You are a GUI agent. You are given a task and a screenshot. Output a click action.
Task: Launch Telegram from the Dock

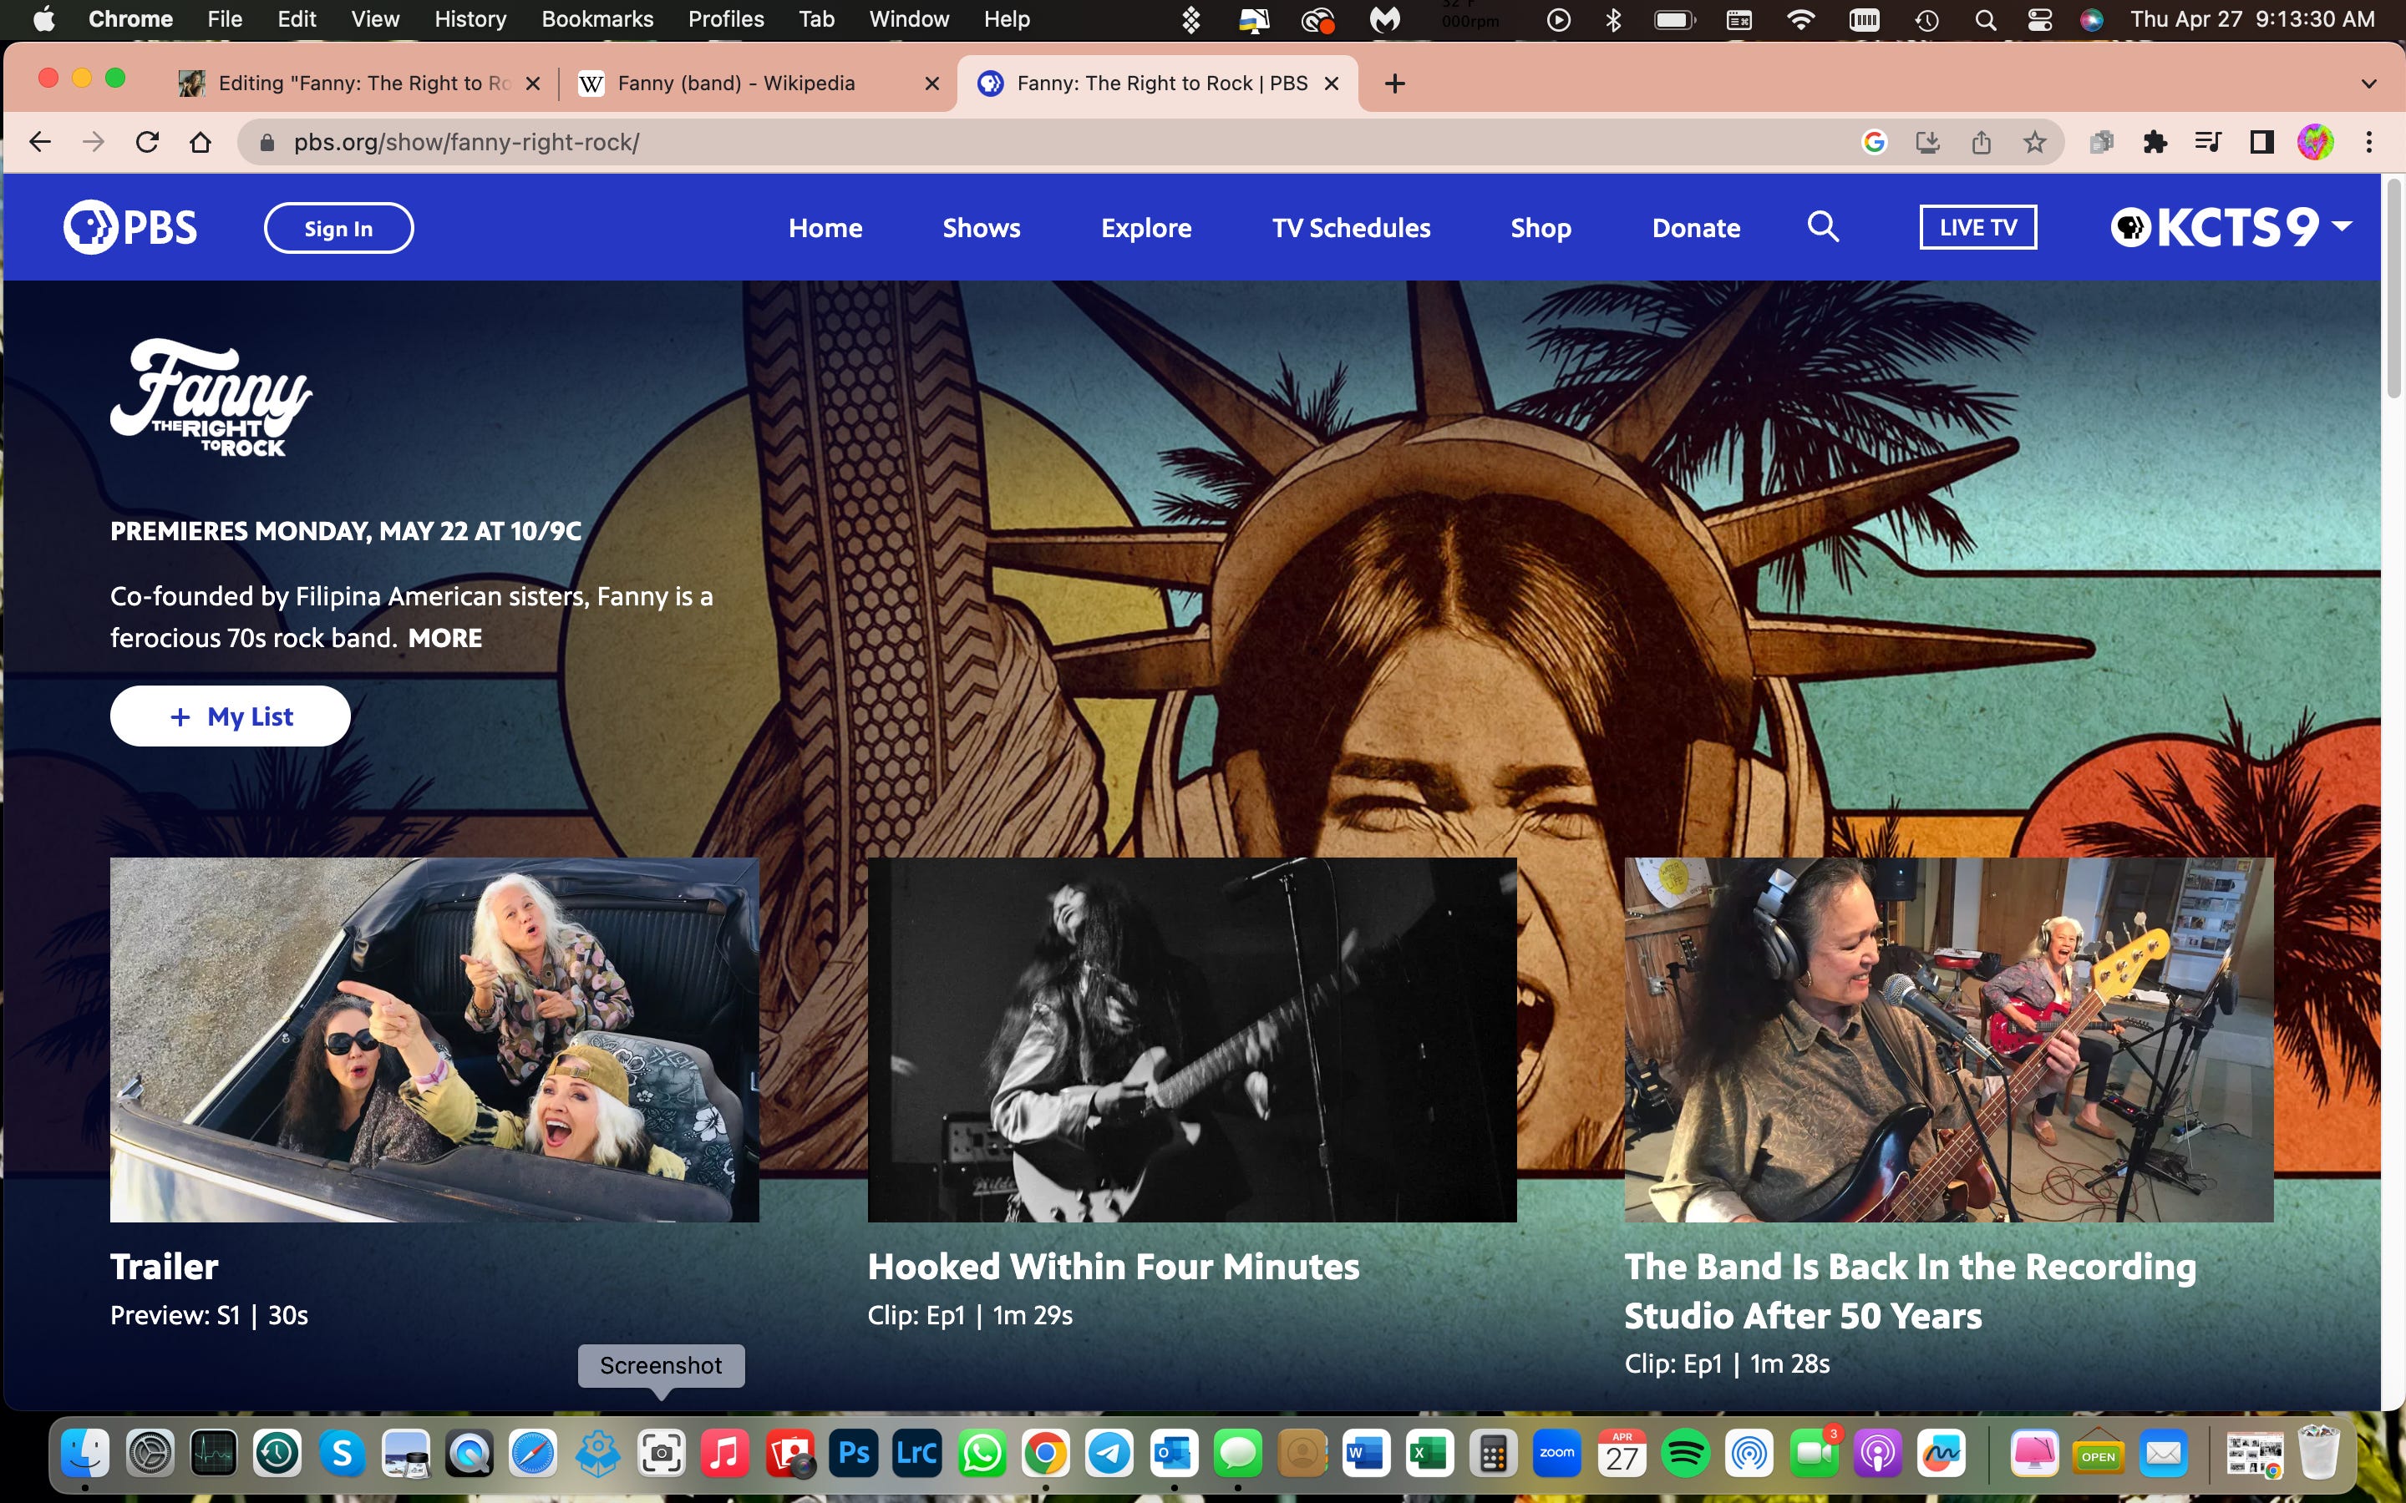1109,1455
